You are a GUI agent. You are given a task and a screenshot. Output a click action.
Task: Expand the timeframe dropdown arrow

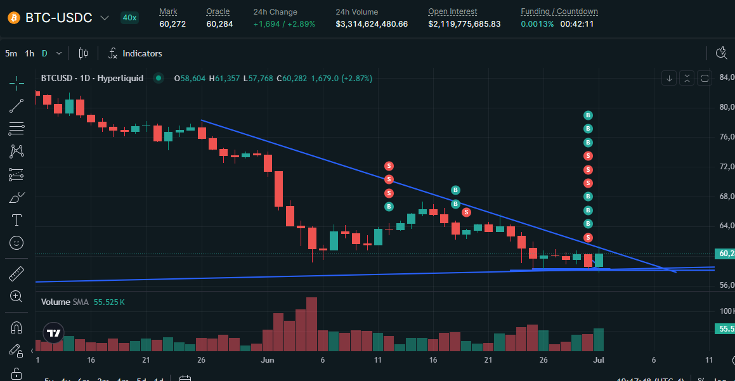[59, 53]
